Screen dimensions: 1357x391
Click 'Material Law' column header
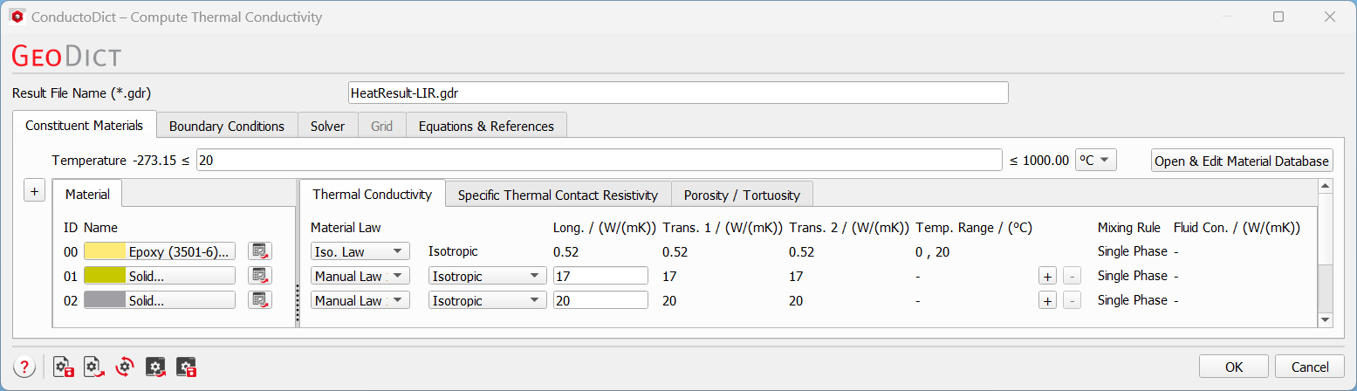click(346, 227)
